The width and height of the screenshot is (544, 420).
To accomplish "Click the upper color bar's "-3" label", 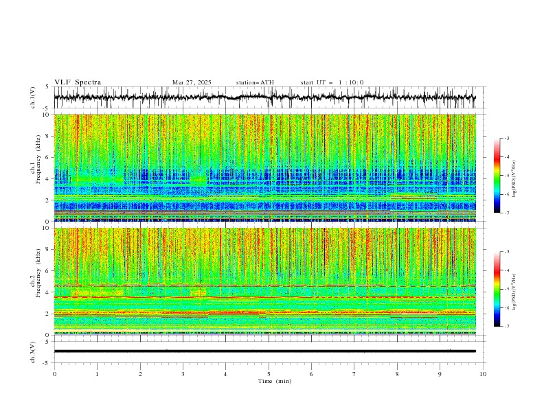I will [x=506, y=138].
